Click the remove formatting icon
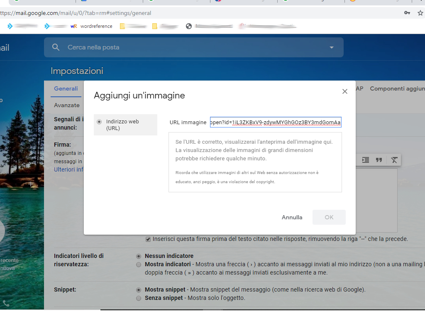The image size is (425, 319). 394,160
